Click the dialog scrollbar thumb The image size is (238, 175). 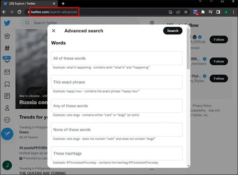[188, 48]
